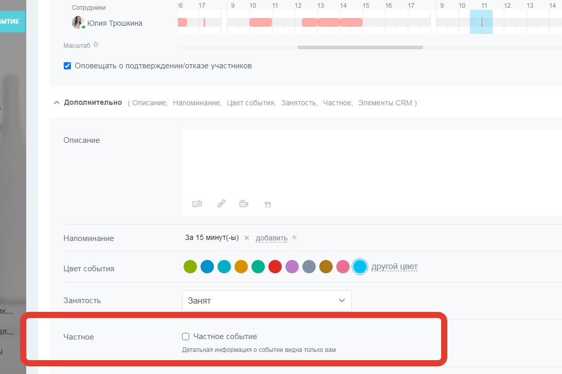This screenshot has height=374, width=562.
Task: Remove the 'За 15 минут' reminder
Action: point(247,238)
